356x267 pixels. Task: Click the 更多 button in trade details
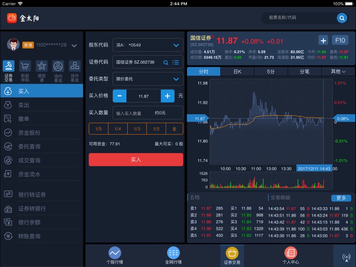point(341,198)
